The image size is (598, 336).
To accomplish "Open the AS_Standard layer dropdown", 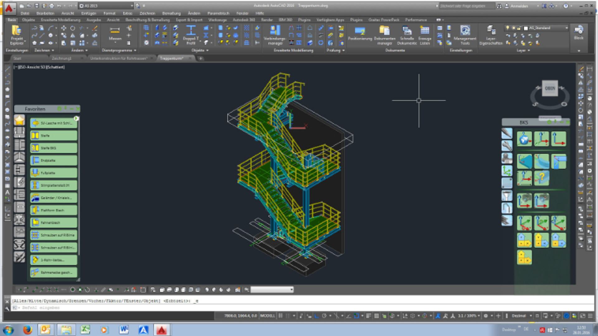I will pos(566,28).
